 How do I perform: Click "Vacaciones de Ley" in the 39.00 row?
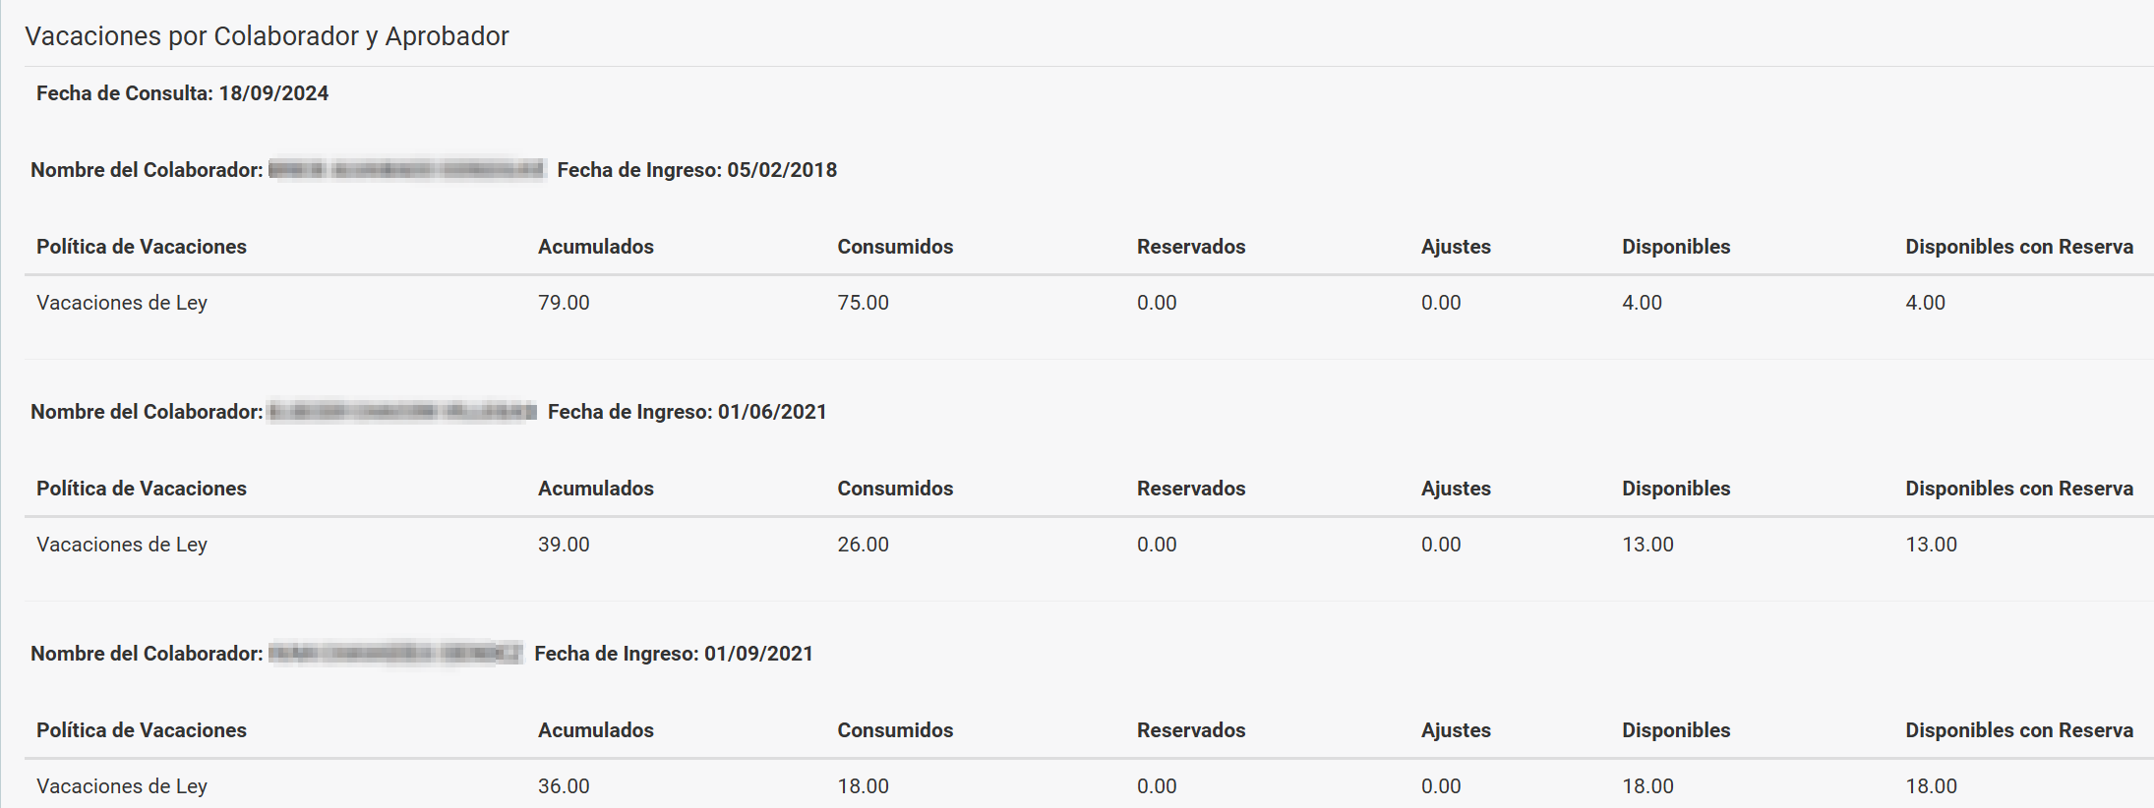click(x=122, y=545)
